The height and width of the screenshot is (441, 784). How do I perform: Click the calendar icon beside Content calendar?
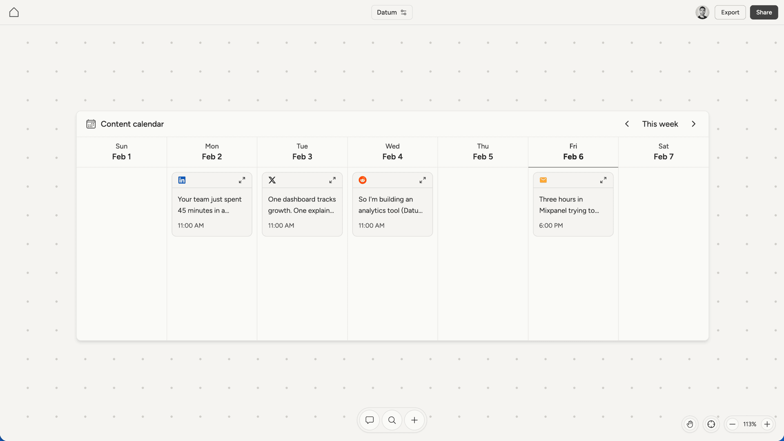(x=91, y=124)
